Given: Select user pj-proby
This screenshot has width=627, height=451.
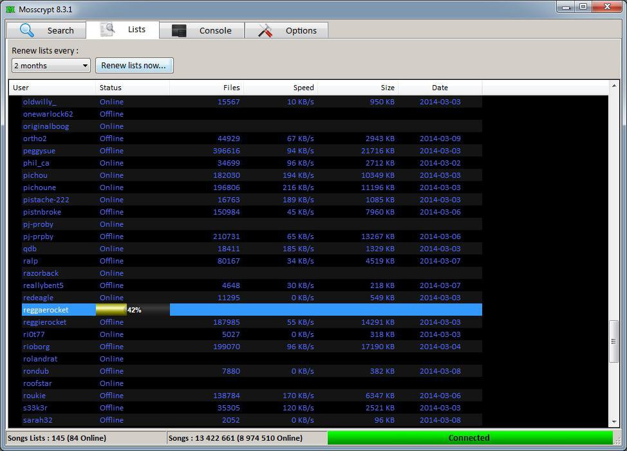Looking at the screenshot, I should click(38, 224).
